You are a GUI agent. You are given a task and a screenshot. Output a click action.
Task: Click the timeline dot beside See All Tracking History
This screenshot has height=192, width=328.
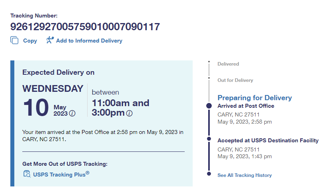click(x=209, y=174)
